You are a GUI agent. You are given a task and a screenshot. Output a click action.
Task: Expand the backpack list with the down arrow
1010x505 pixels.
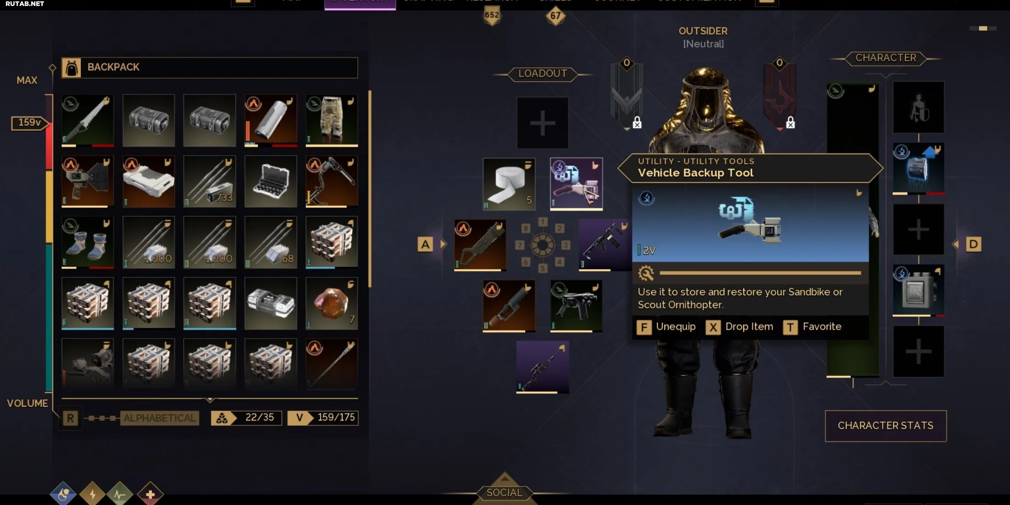[x=210, y=400]
